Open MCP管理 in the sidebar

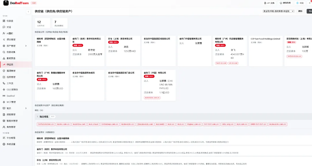pos(11,102)
